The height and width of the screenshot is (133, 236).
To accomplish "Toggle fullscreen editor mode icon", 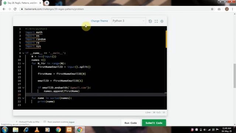I will pos(156,21).
